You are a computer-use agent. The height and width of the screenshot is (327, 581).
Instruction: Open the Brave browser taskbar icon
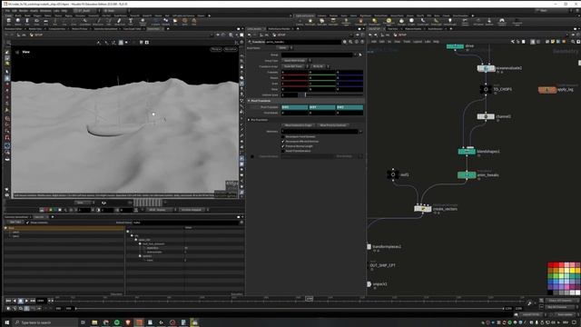click(128, 322)
